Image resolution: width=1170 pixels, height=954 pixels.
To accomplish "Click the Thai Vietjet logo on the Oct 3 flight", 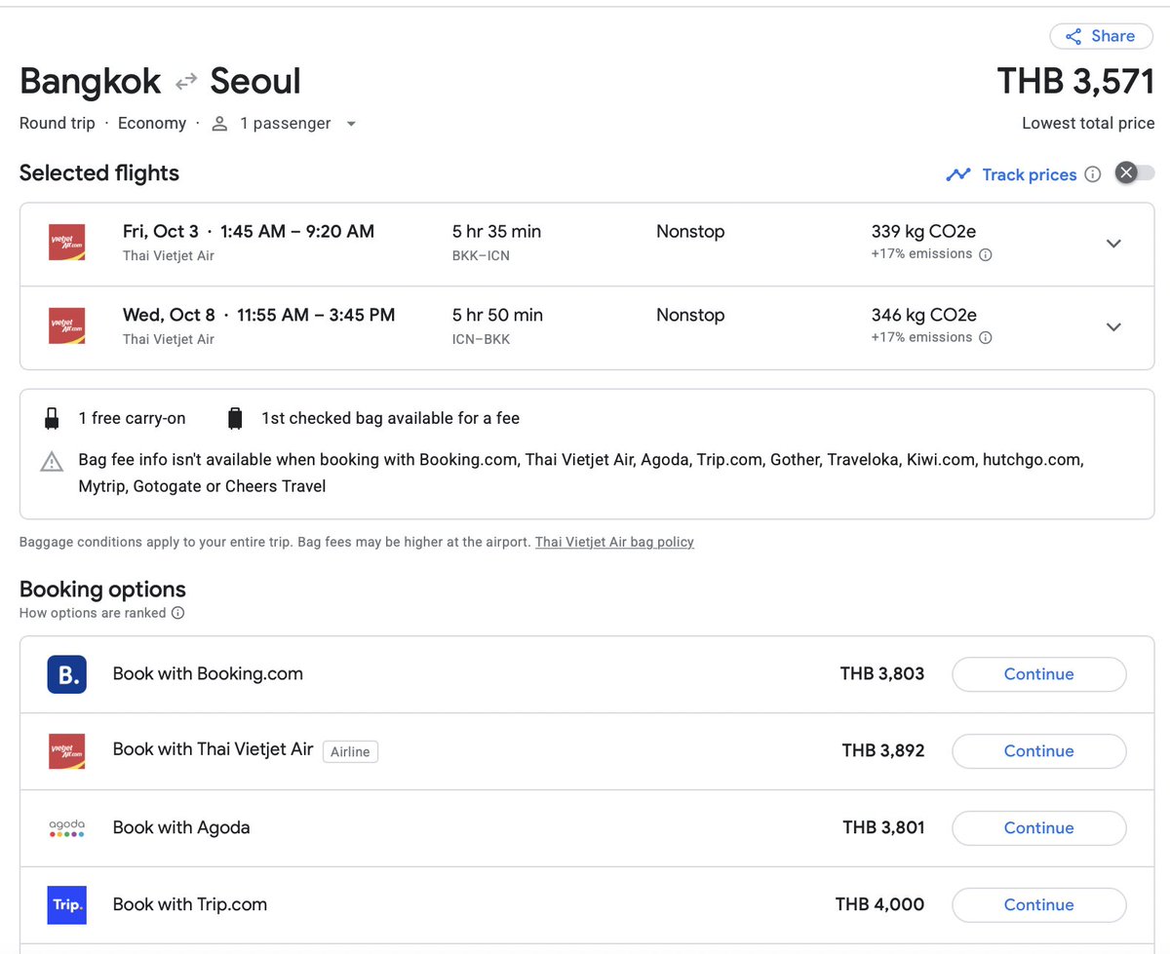I will click(x=66, y=242).
